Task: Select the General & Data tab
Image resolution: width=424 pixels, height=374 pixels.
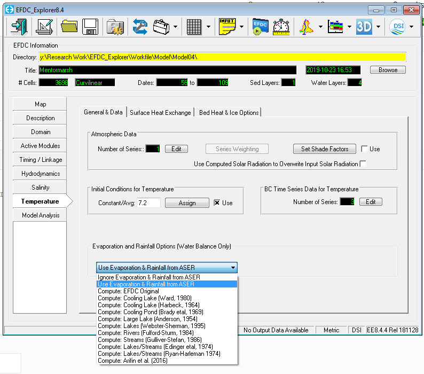Action: 103,112
